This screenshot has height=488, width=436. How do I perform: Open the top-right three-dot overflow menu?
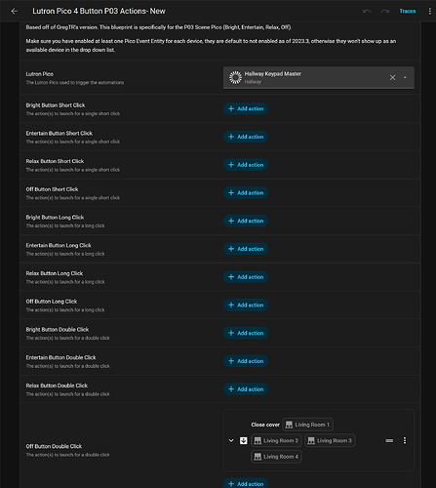[x=429, y=11]
